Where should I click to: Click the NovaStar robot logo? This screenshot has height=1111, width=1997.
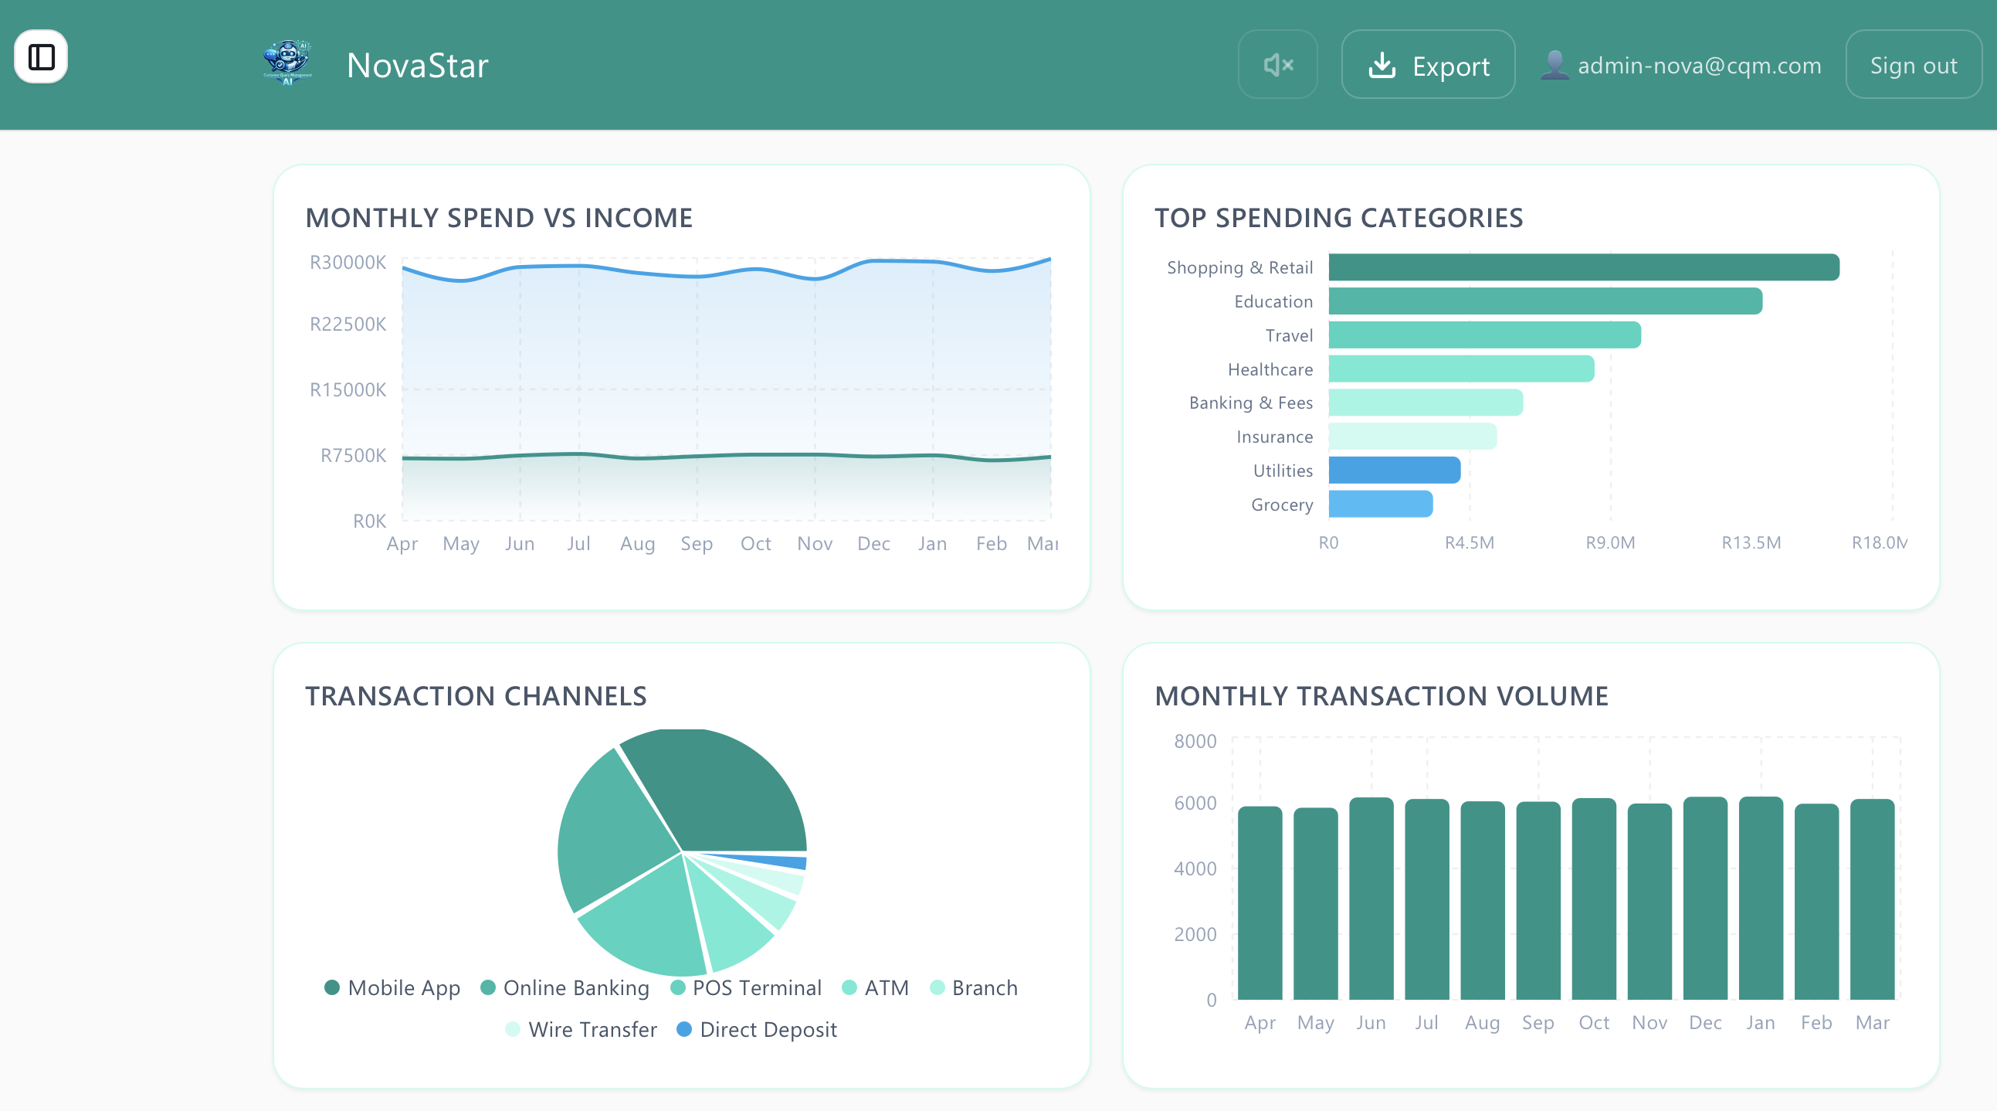click(x=287, y=63)
